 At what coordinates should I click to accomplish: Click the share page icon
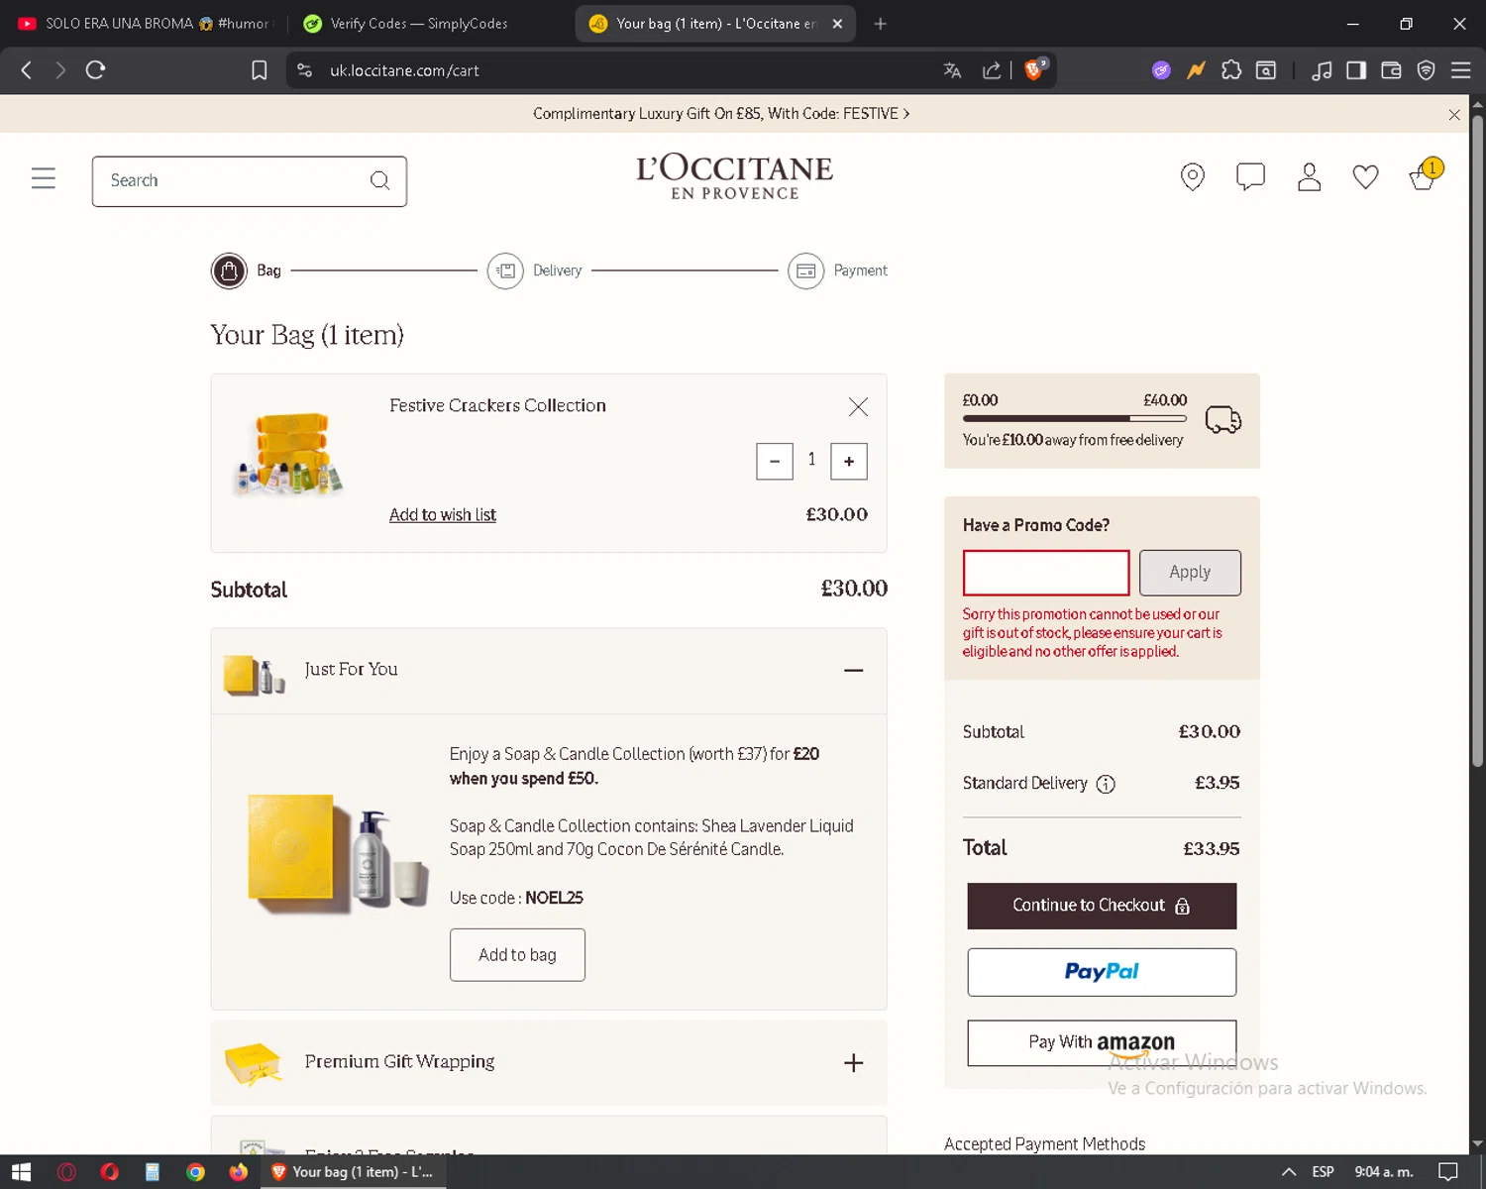(x=991, y=70)
